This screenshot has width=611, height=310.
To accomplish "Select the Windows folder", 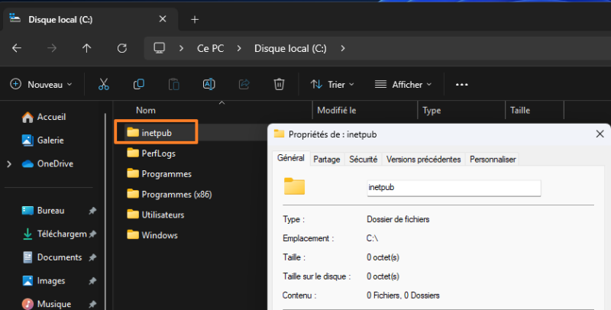I will tap(159, 235).
